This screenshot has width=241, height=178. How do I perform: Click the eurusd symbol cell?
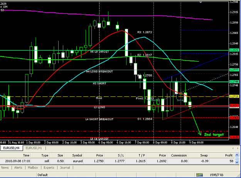[x=78, y=161]
